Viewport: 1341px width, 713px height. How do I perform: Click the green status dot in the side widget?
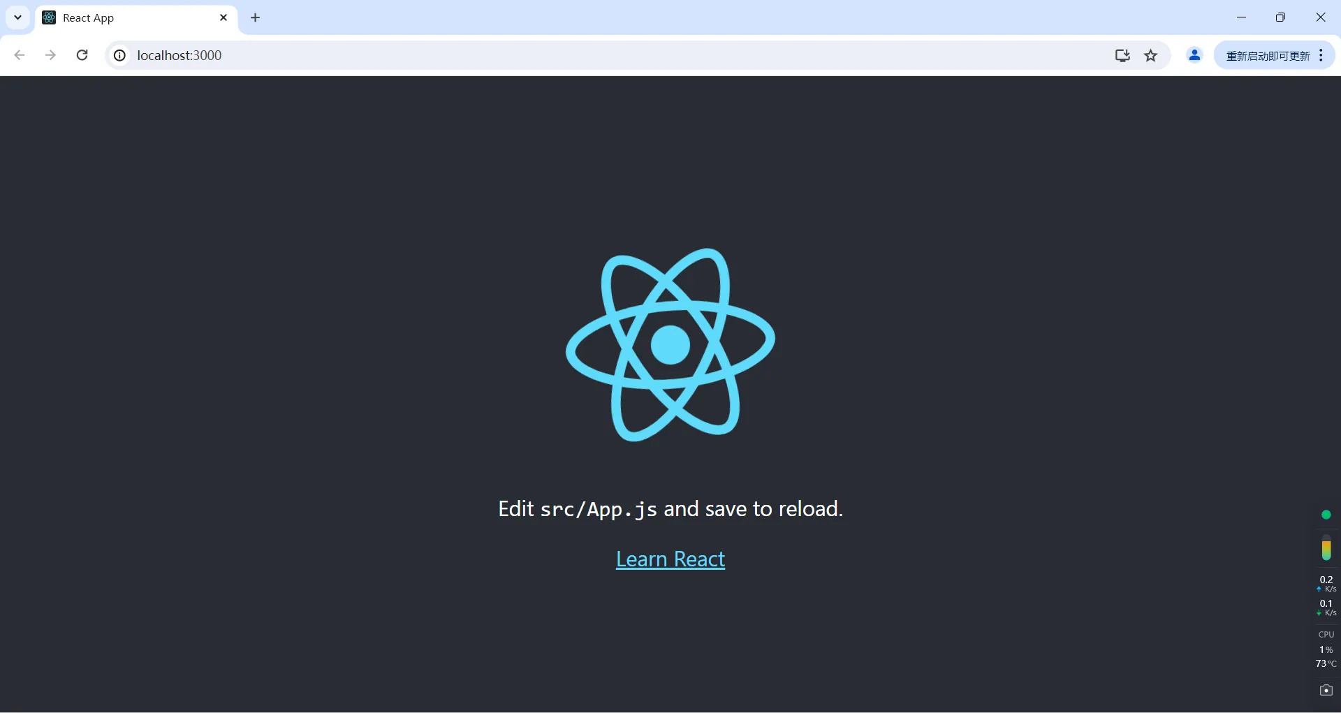tap(1326, 514)
